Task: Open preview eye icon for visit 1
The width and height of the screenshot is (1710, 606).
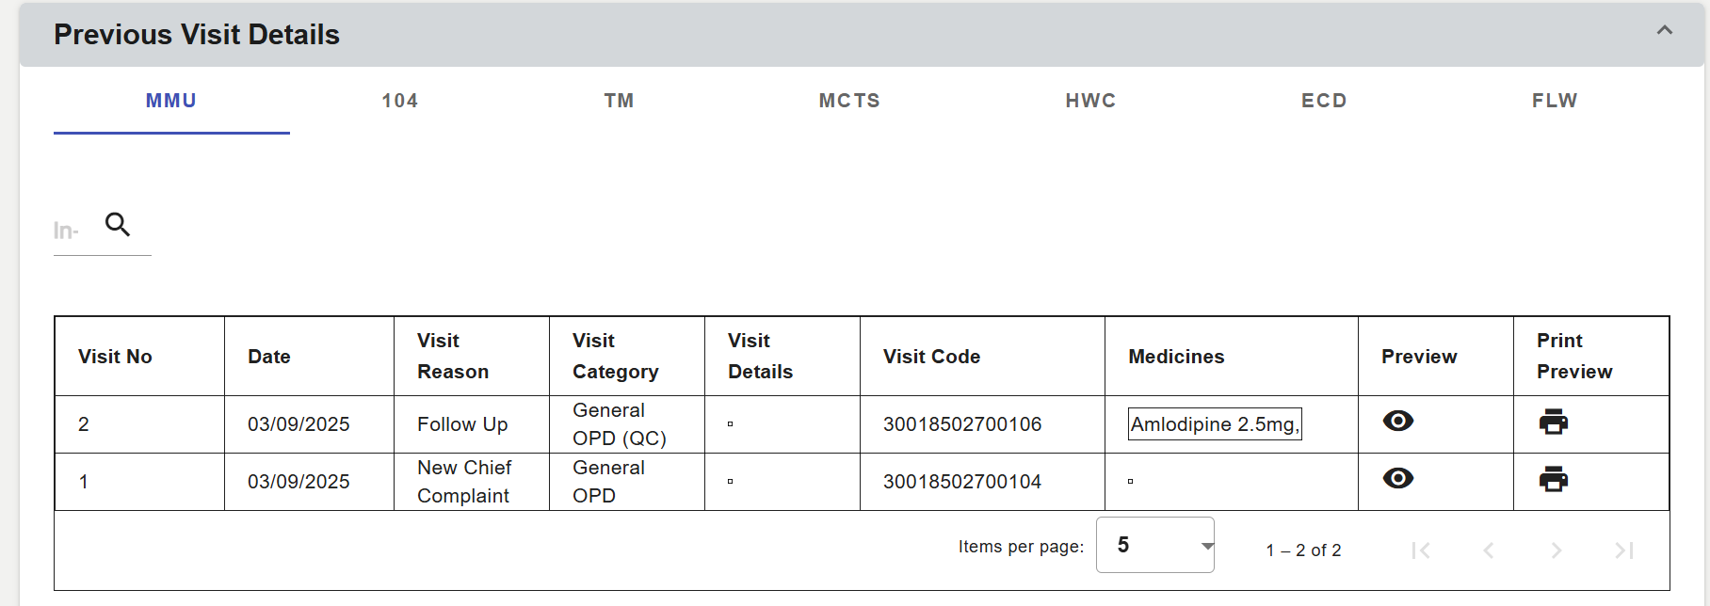Action: click(1397, 479)
